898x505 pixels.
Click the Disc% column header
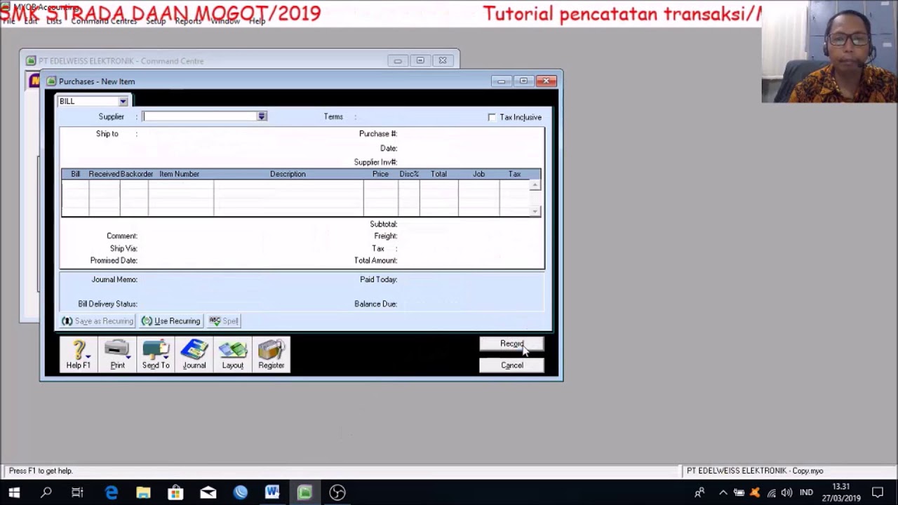[x=409, y=174]
